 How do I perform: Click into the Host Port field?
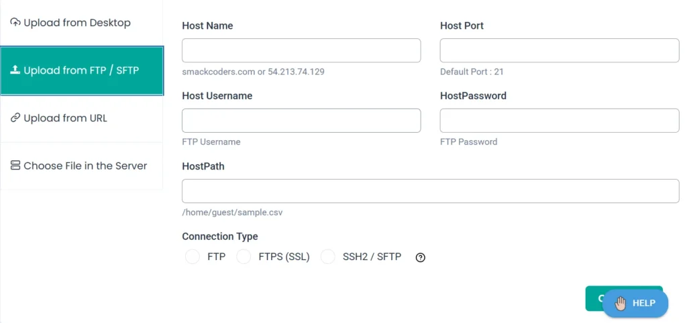560,51
